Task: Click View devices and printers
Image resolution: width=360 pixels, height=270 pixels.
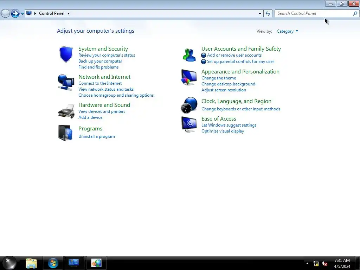Action: [x=102, y=111]
